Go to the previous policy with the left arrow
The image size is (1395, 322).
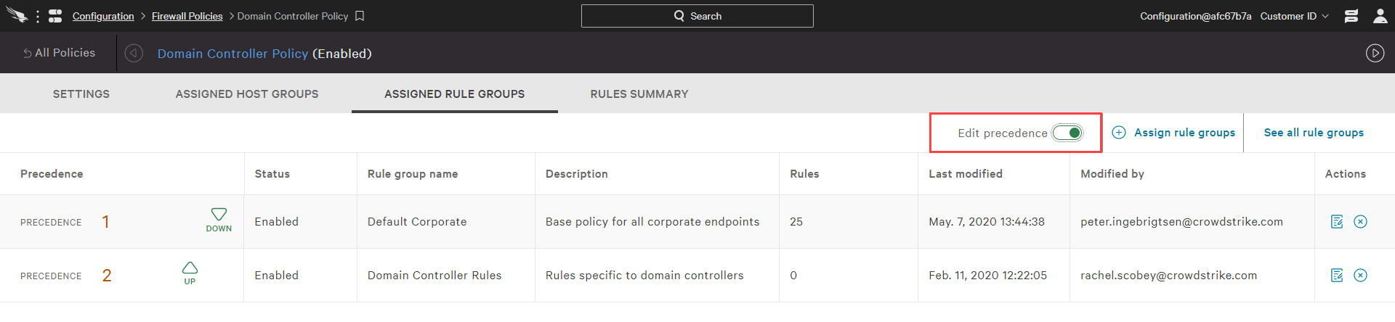tap(134, 53)
